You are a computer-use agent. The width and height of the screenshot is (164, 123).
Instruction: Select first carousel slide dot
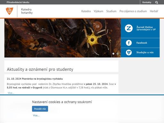[x=113, y=53]
